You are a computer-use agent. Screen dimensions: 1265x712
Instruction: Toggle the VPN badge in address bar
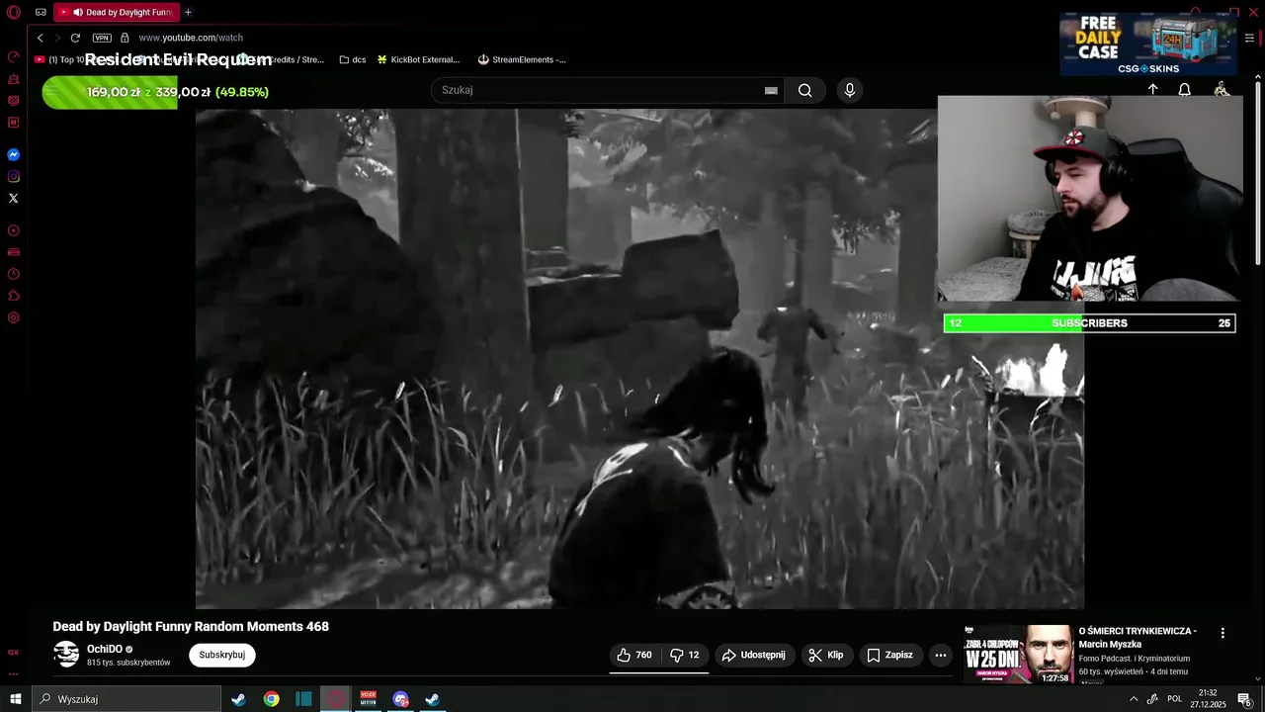click(102, 38)
